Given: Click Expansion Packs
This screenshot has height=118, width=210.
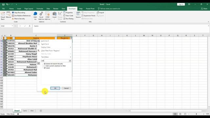Looking at the screenshot, I should [x=89, y=16].
